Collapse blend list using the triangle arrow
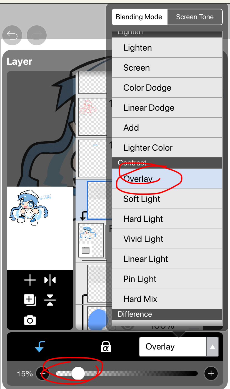This screenshot has width=230, height=389. pyautogui.click(x=212, y=347)
